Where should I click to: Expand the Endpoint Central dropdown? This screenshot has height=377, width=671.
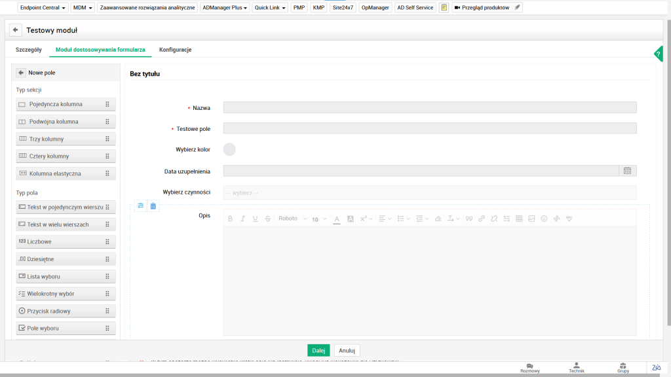43,8
